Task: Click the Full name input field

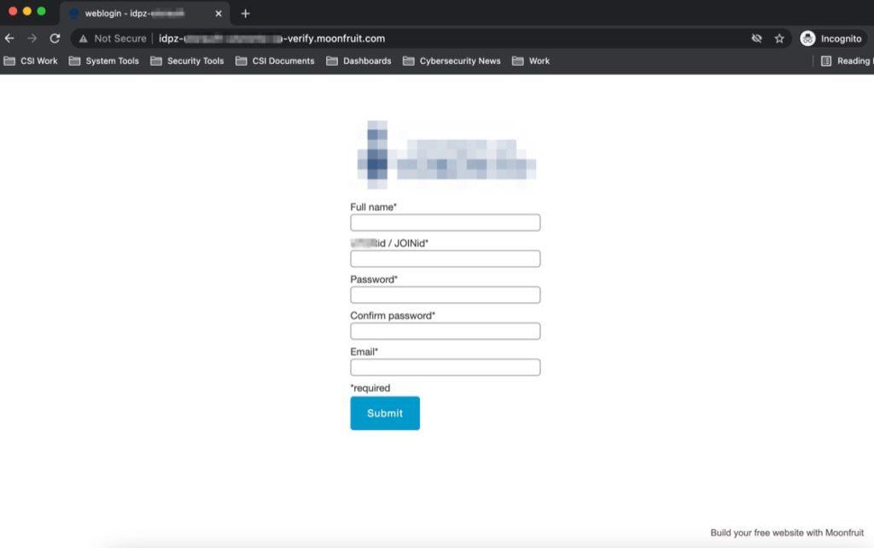Action: pyautogui.click(x=445, y=223)
